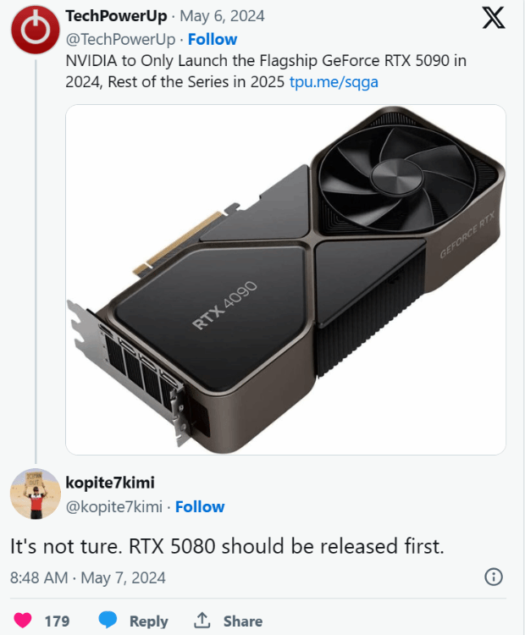The image size is (525, 635).
Task: Click the 179 likes count
Action: [x=57, y=621]
